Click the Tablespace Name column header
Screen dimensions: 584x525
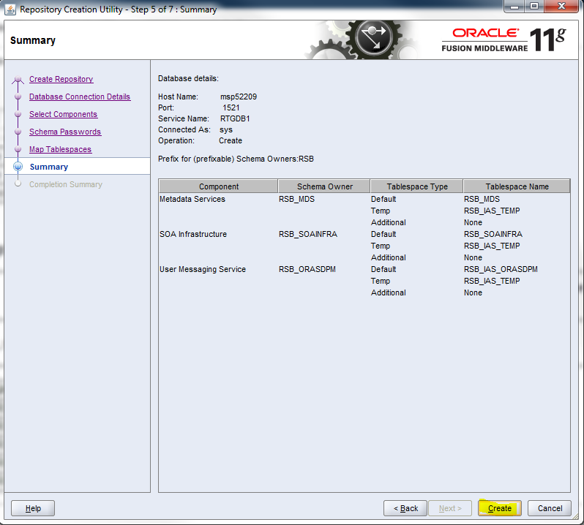coord(517,186)
